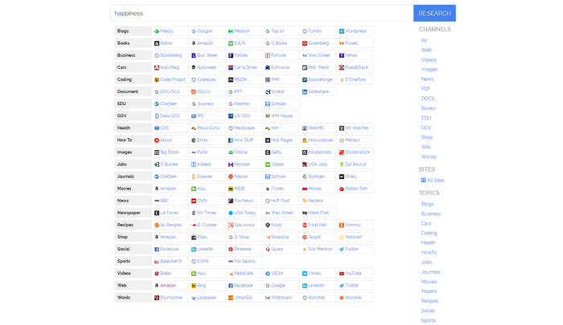Image resolution: width=563 pixels, height=325 pixels.
Task: Select the Videos channel
Action: [x=429, y=60]
